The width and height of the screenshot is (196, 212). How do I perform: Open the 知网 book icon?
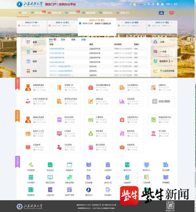[x=89, y=165]
